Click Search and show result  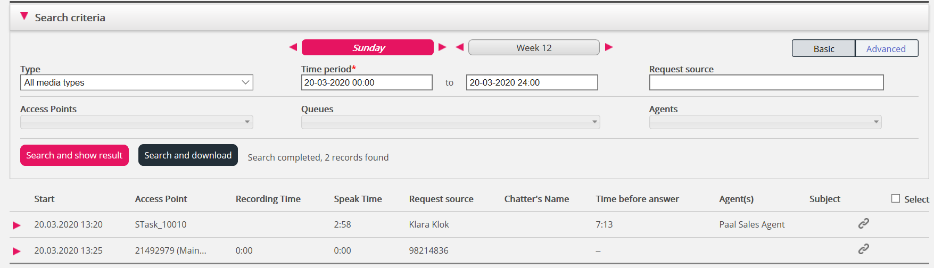tap(75, 155)
